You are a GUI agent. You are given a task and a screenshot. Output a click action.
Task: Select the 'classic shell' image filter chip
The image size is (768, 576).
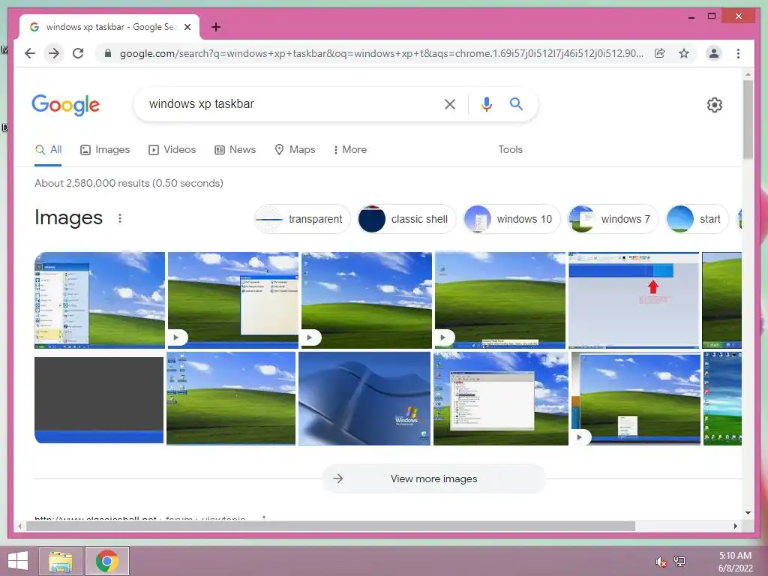406,219
